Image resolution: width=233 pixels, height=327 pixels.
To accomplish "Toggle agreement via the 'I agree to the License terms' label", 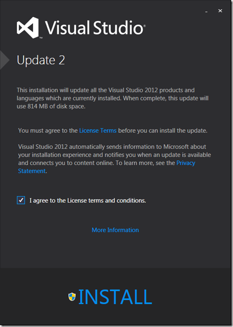I will click(x=87, y=200).
